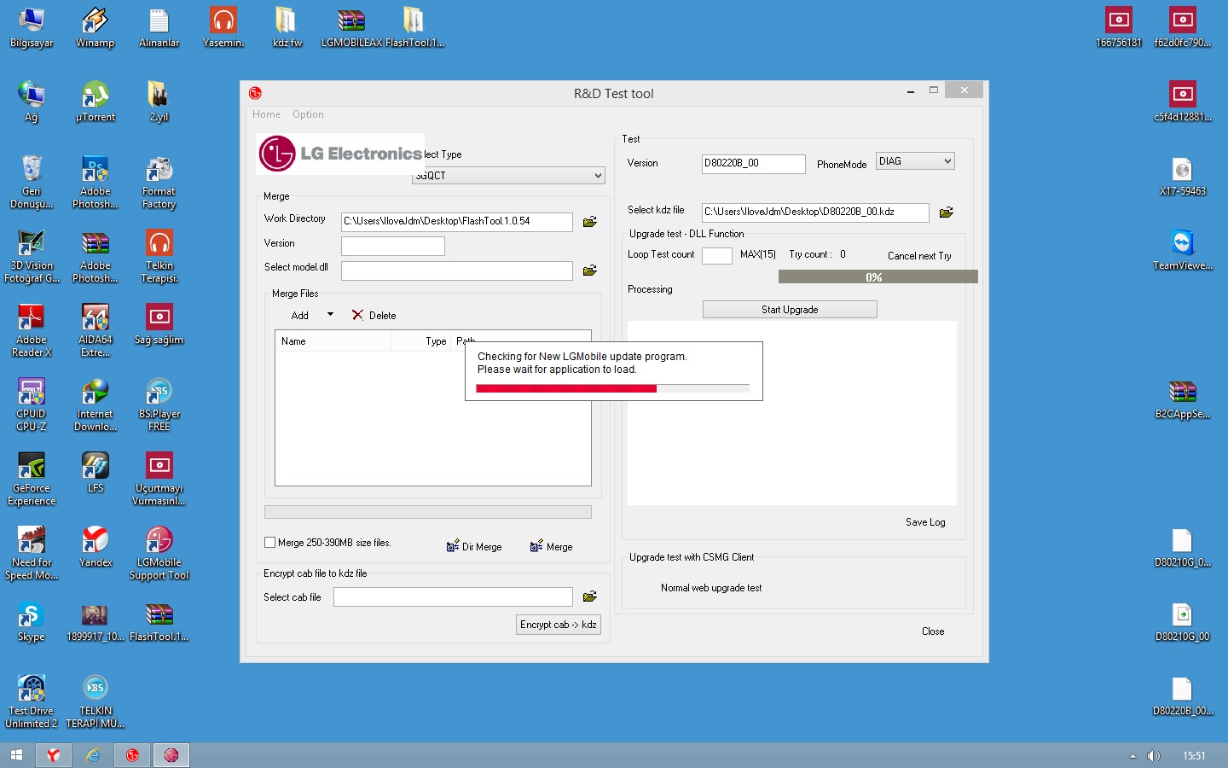Image resolution: width=1228 pixels, height=768 pixels.
Task: Browse for kdz file icon
Action: click(x=946, y=212)
